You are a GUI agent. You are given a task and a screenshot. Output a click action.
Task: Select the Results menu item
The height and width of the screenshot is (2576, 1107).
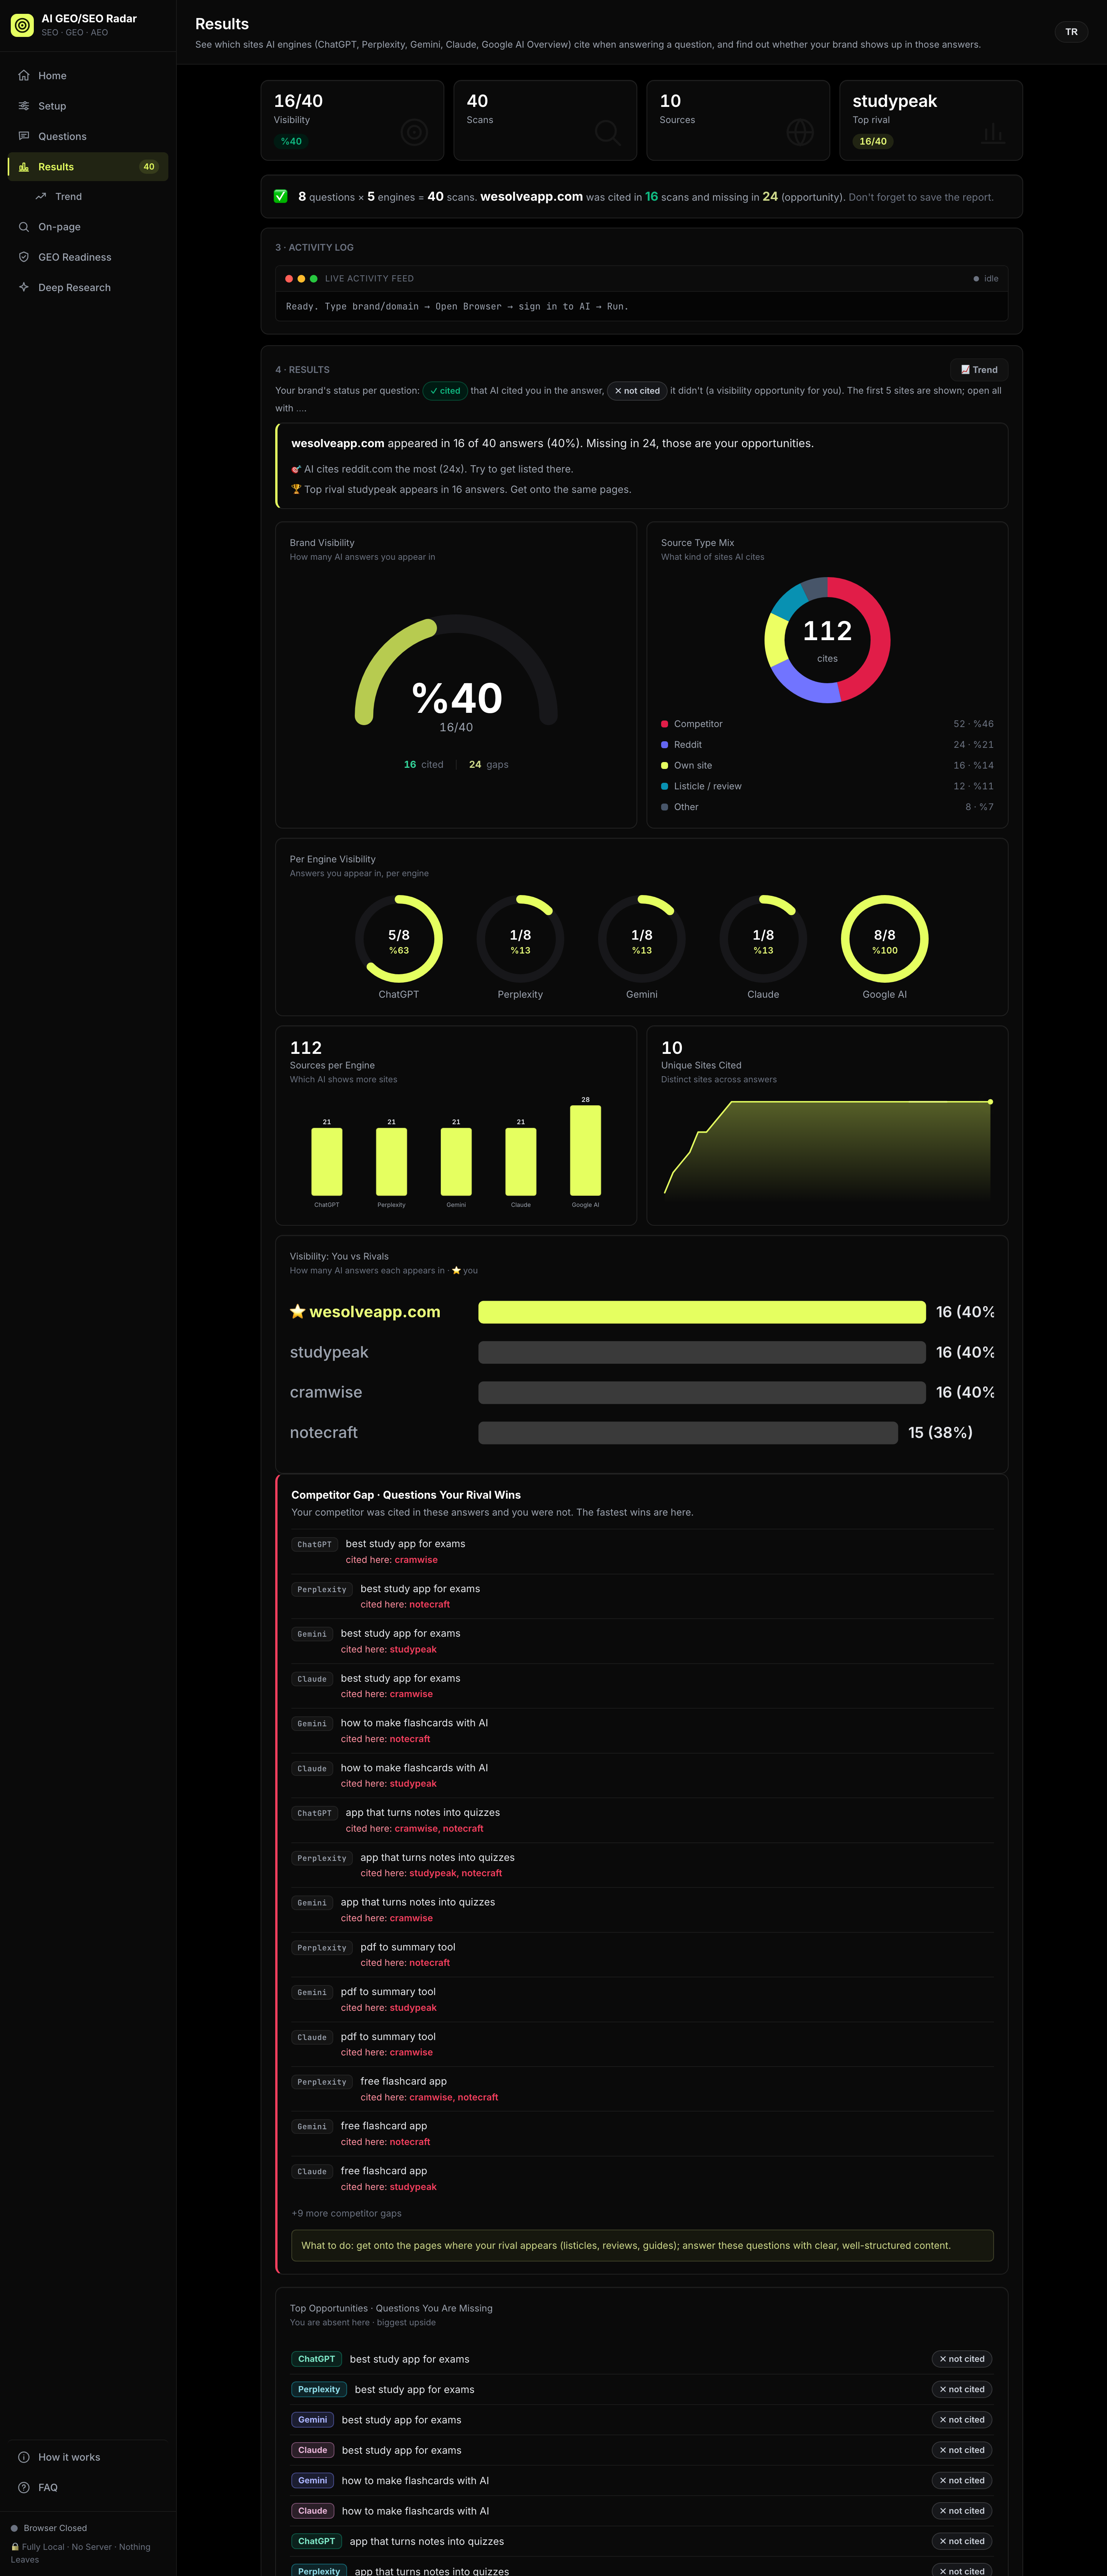tap(88, 167)
